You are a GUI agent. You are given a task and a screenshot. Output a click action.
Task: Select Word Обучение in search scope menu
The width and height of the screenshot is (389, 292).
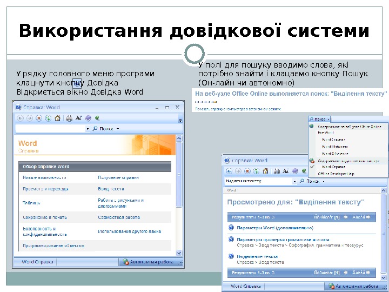335,154
